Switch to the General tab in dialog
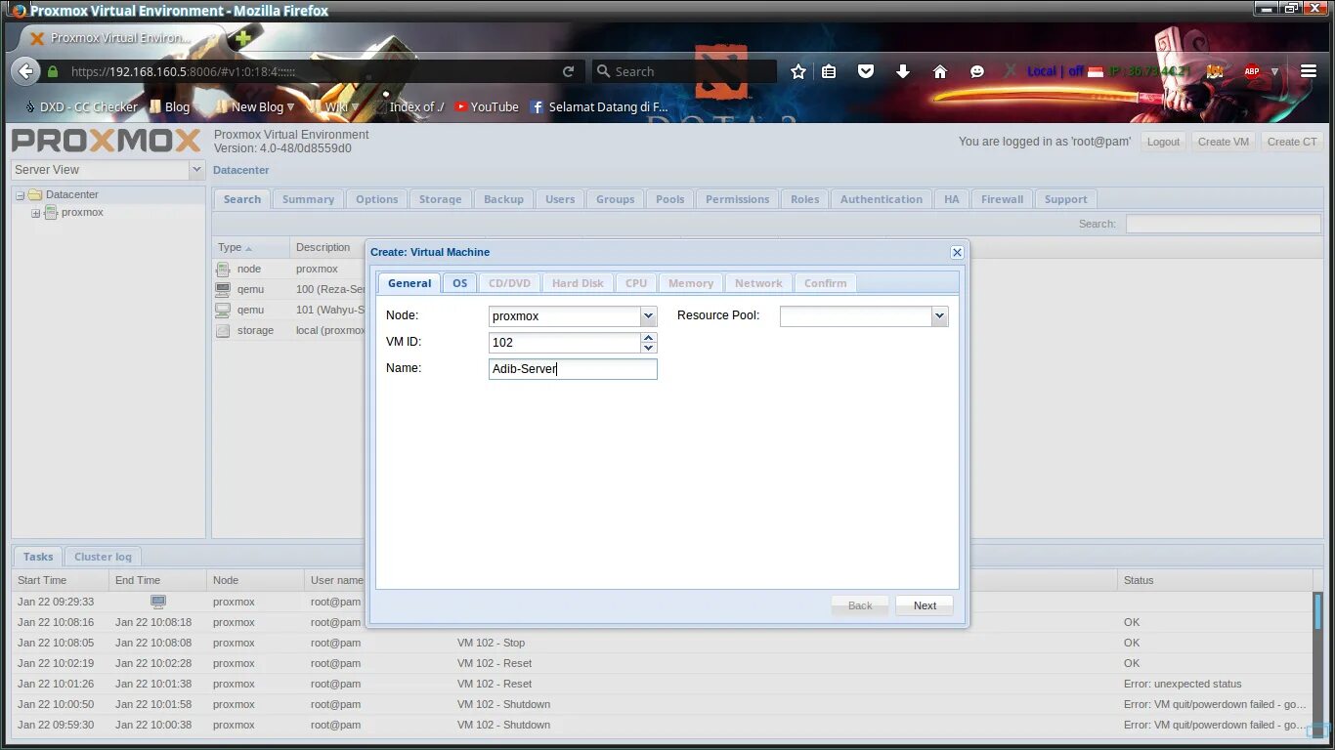 coord(409,283)
